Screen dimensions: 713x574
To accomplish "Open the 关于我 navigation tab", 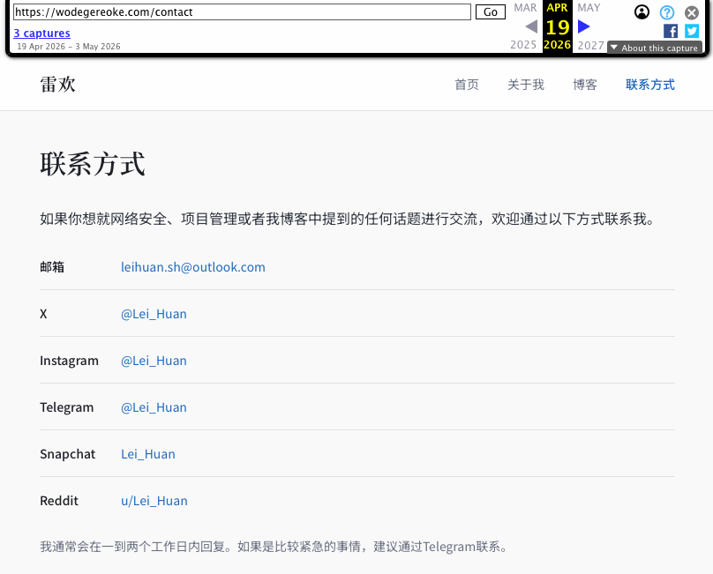I will pyautogui.click(x=526, y=85).
